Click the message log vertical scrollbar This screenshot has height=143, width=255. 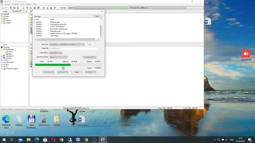coord(101,28)
